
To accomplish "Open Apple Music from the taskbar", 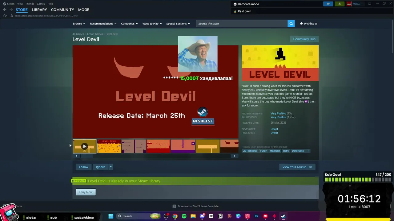I will (x=247, y=216).
